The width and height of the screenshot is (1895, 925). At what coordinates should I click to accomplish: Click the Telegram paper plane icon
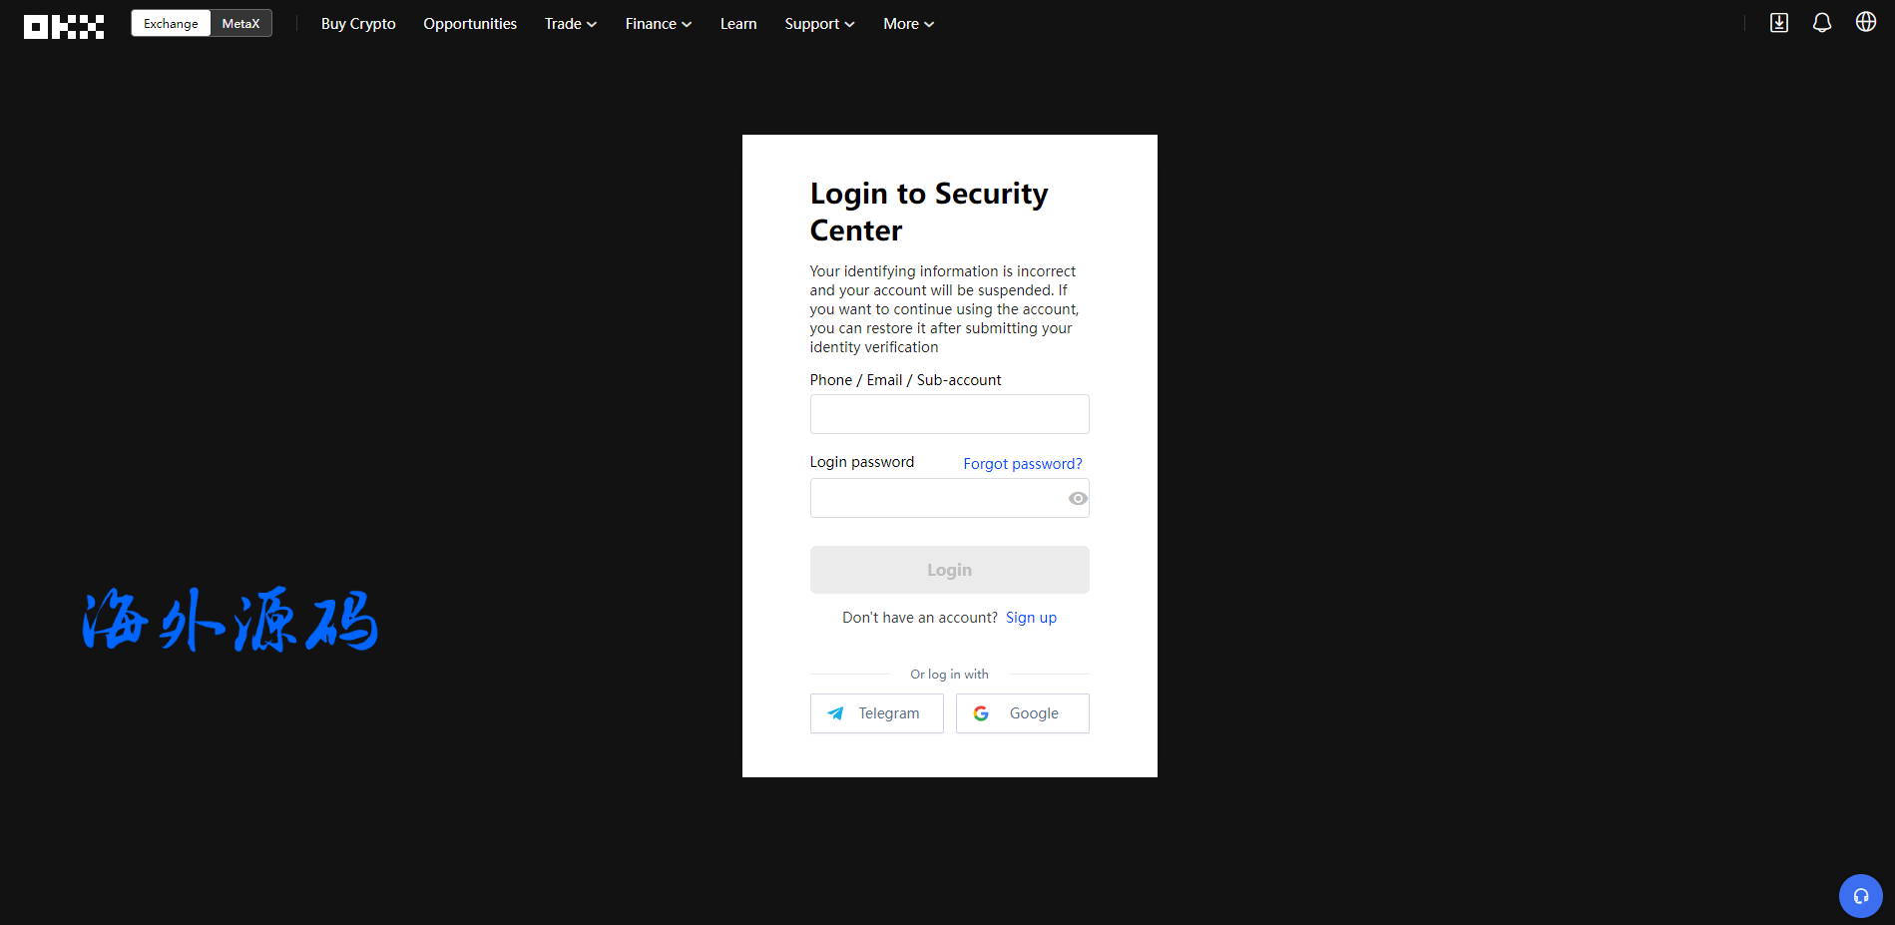coord(836,713)
